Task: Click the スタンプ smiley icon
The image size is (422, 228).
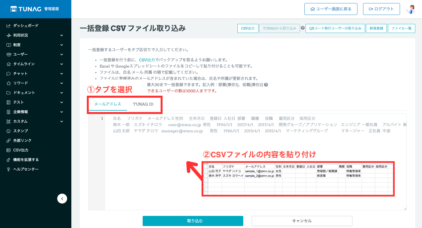Action: tap(8, 131)
